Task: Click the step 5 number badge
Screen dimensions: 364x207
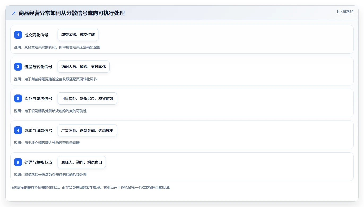Action: (18, 162)
